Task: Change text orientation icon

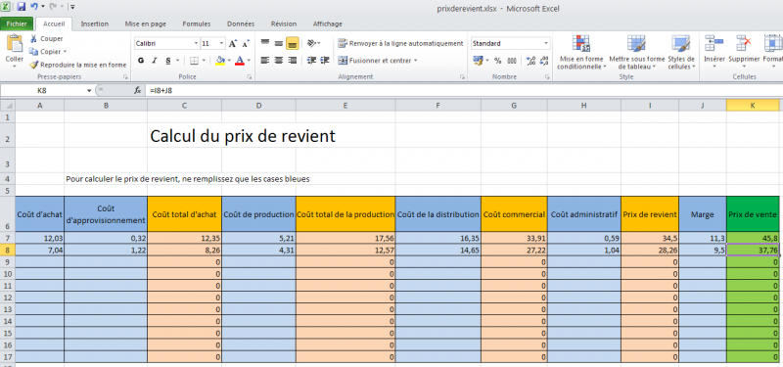Action: pyautogui.click(x=311, y=43)
